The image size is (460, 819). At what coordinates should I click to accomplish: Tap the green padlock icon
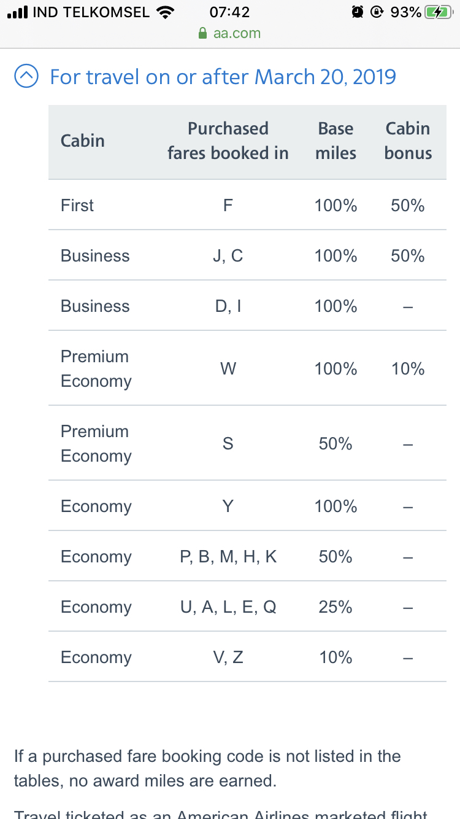[203, 34]
